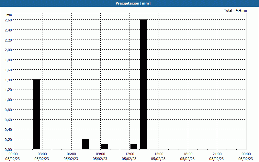Click the 09:00 time axis label

click(x=100, y=154)
